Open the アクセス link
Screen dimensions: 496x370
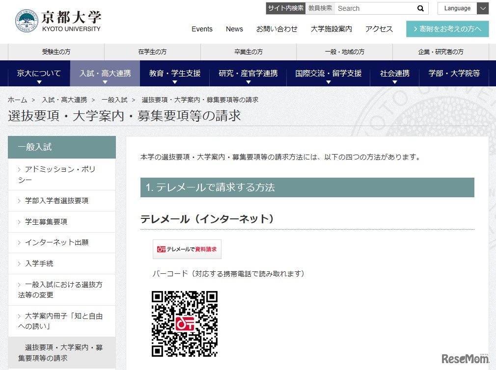(x=379, y=29)
